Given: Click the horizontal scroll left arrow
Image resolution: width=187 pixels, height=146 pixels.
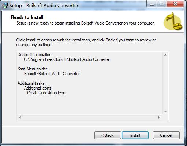Looking at the screenshot, I should coord(20,117).
